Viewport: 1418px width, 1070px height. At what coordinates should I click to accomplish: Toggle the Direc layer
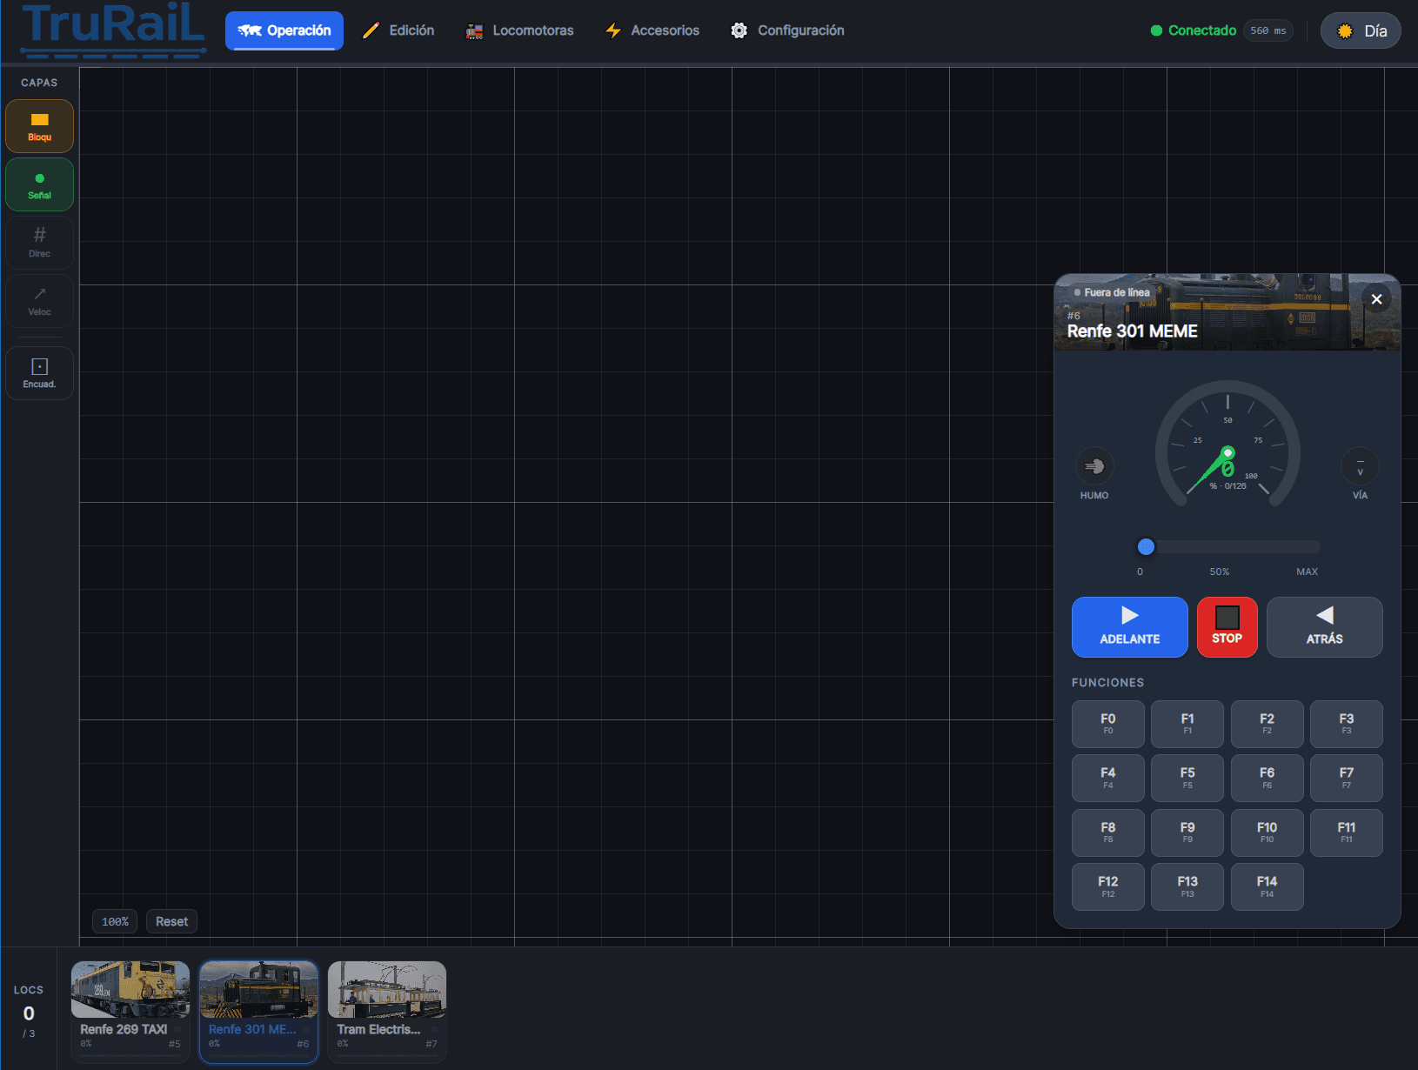click(39, 243)
